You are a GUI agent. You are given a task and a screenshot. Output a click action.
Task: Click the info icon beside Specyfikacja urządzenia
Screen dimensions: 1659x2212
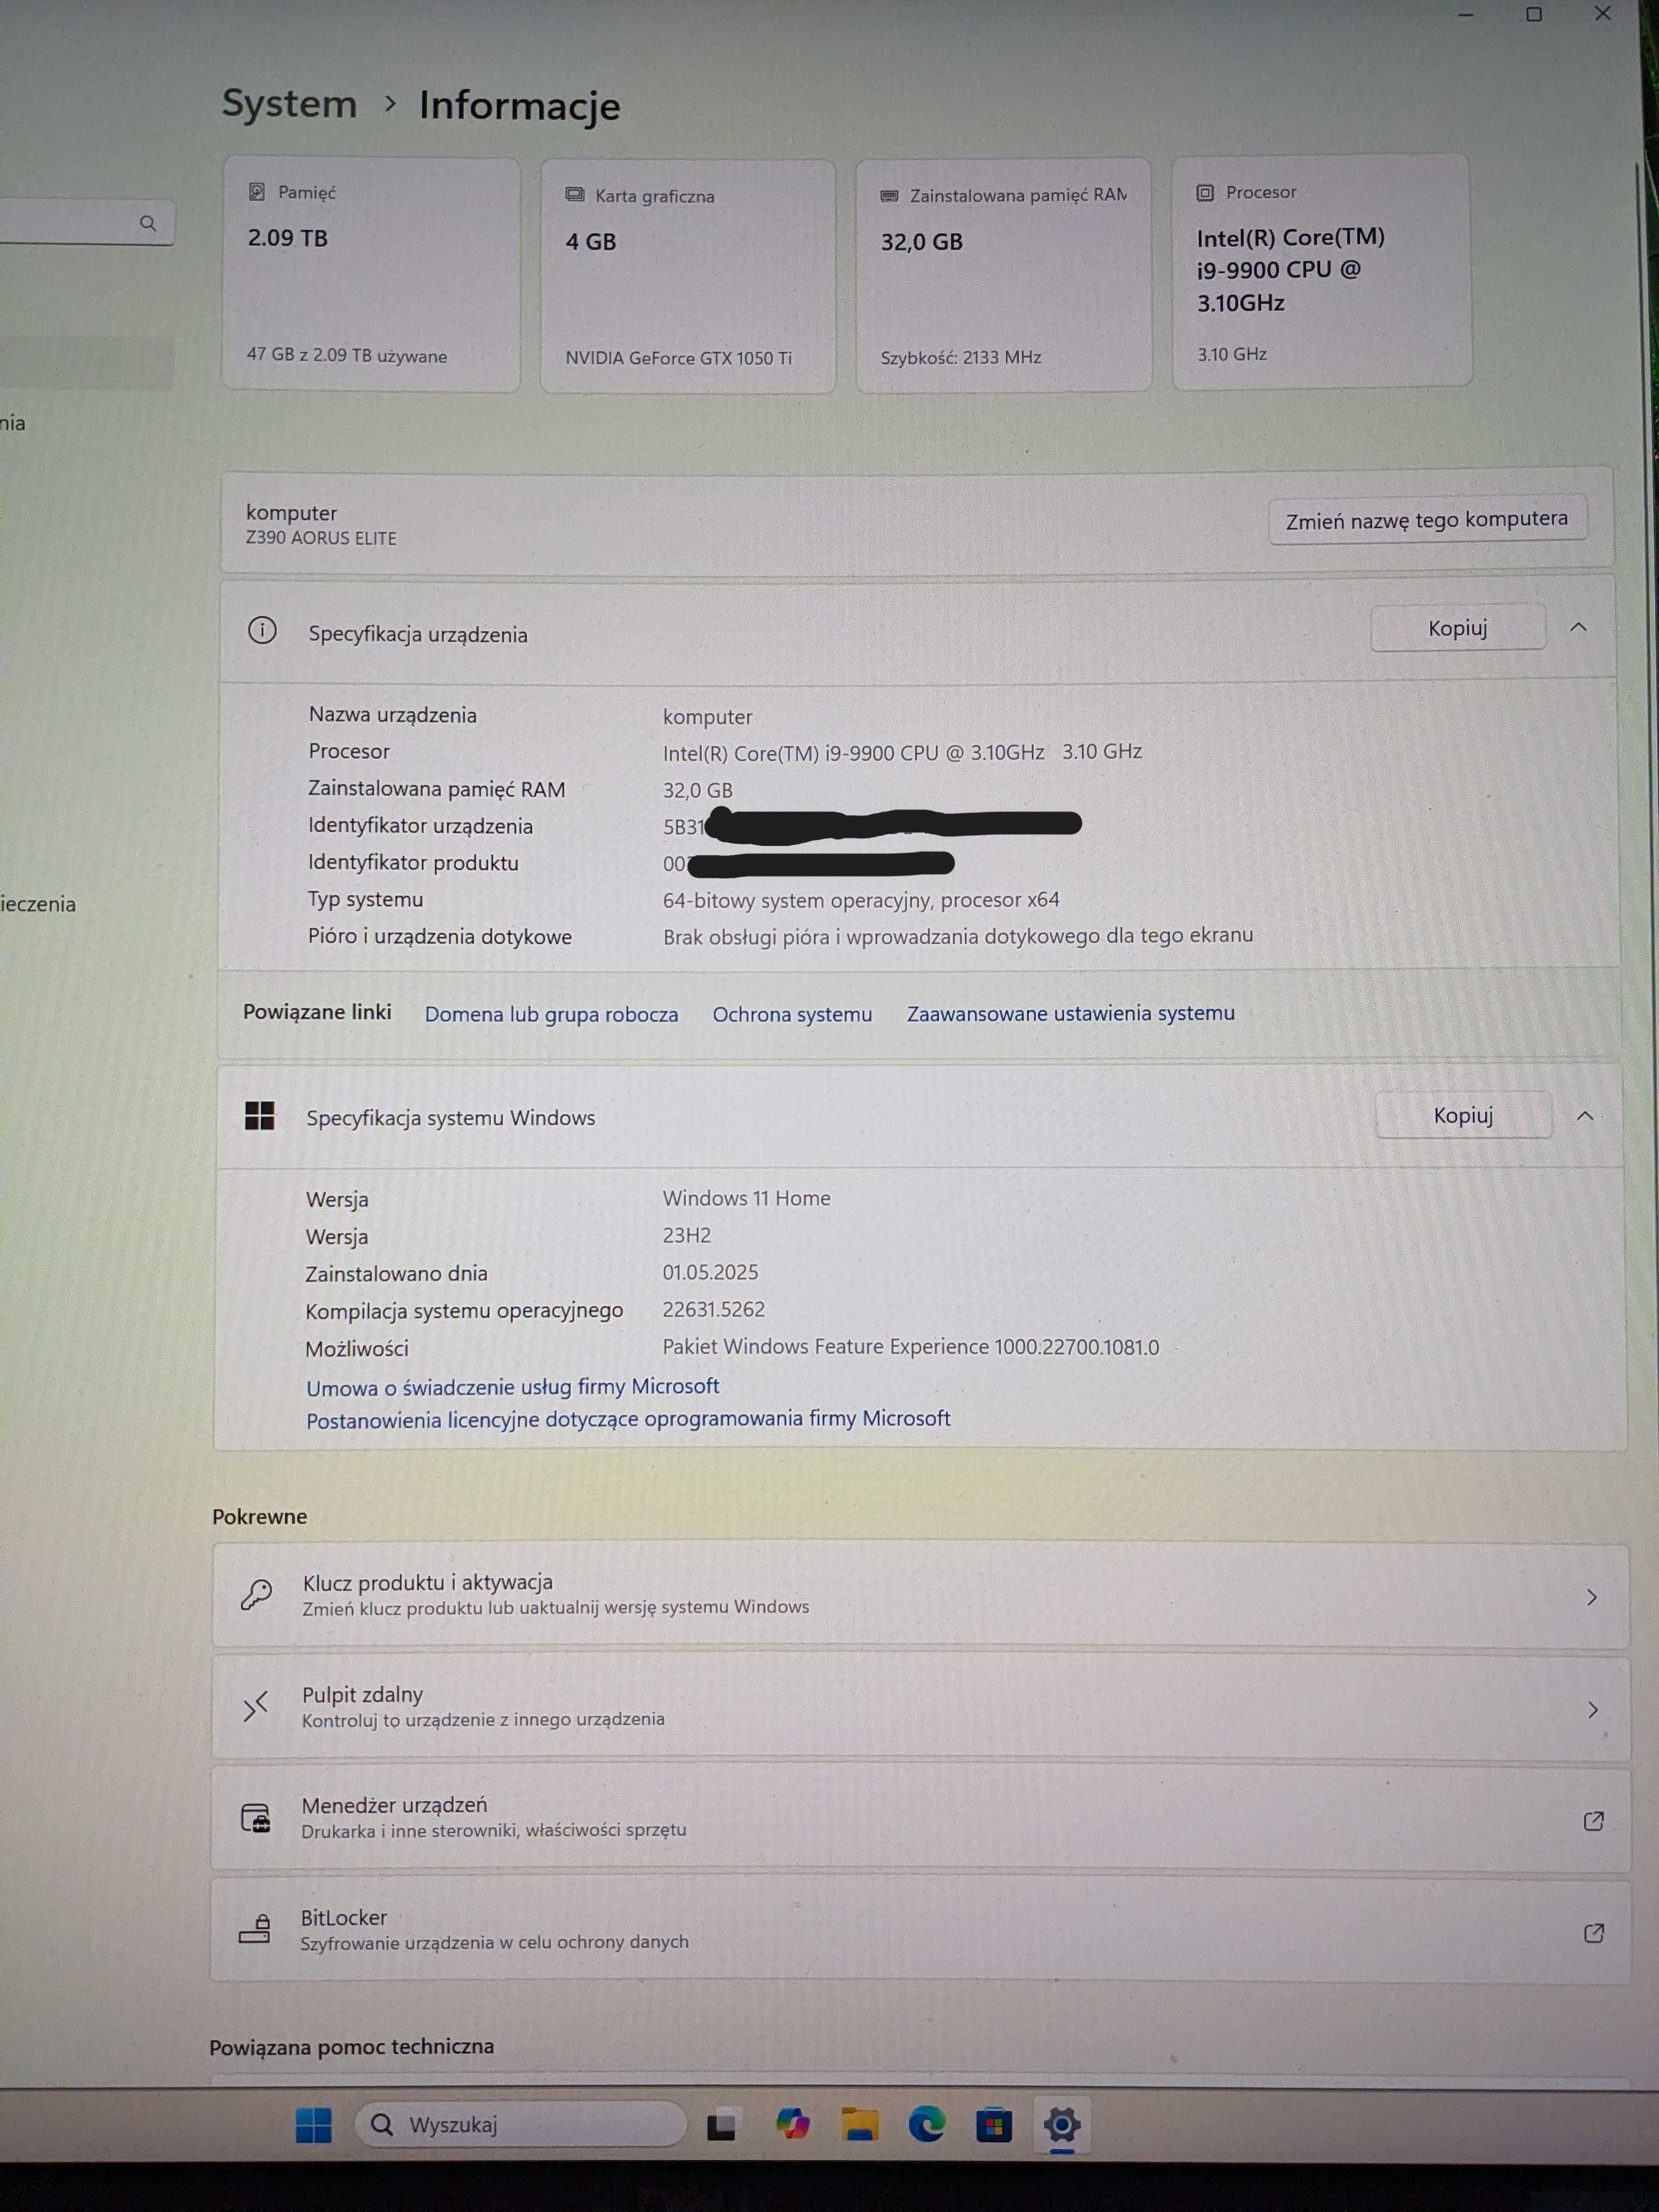[262, 630]
